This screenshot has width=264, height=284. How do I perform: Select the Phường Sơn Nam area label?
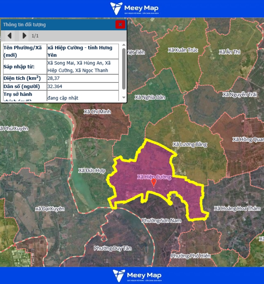pos(161,220)
